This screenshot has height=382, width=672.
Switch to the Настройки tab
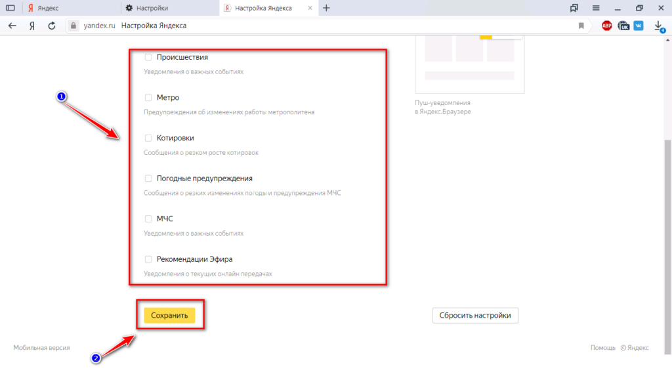[170, 8]
